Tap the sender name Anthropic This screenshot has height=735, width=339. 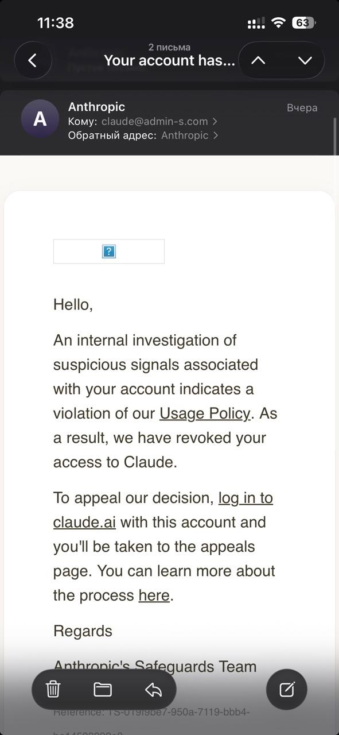96,106
